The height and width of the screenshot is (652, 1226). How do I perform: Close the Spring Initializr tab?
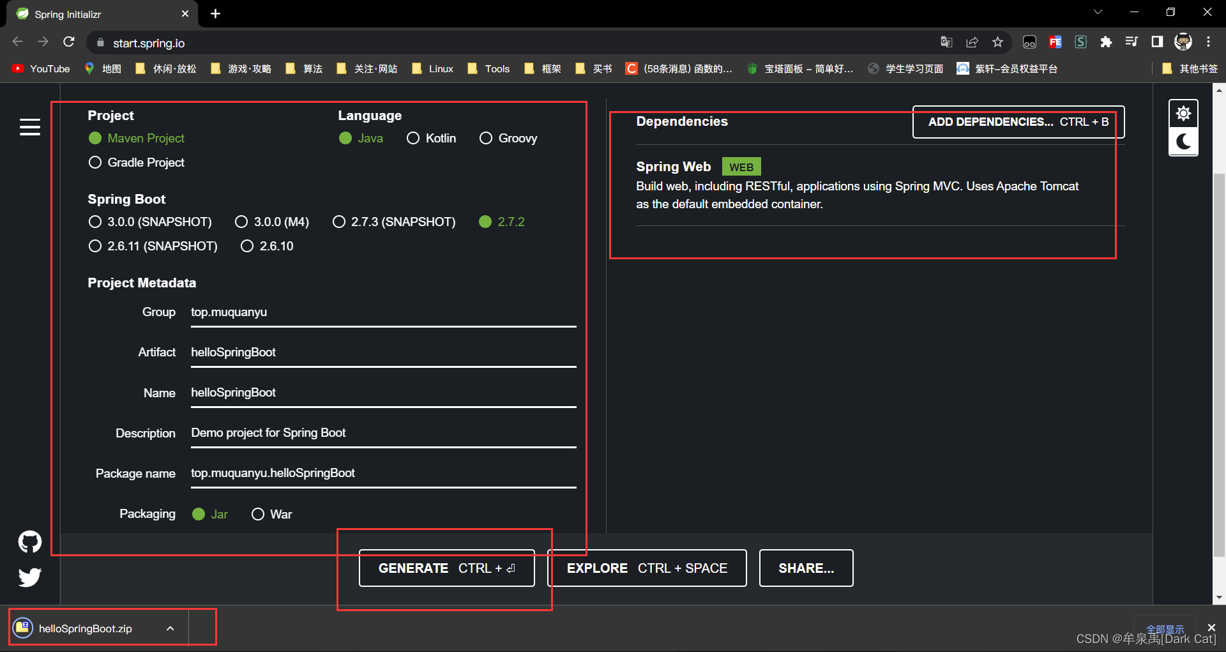[x=185, y=13]
